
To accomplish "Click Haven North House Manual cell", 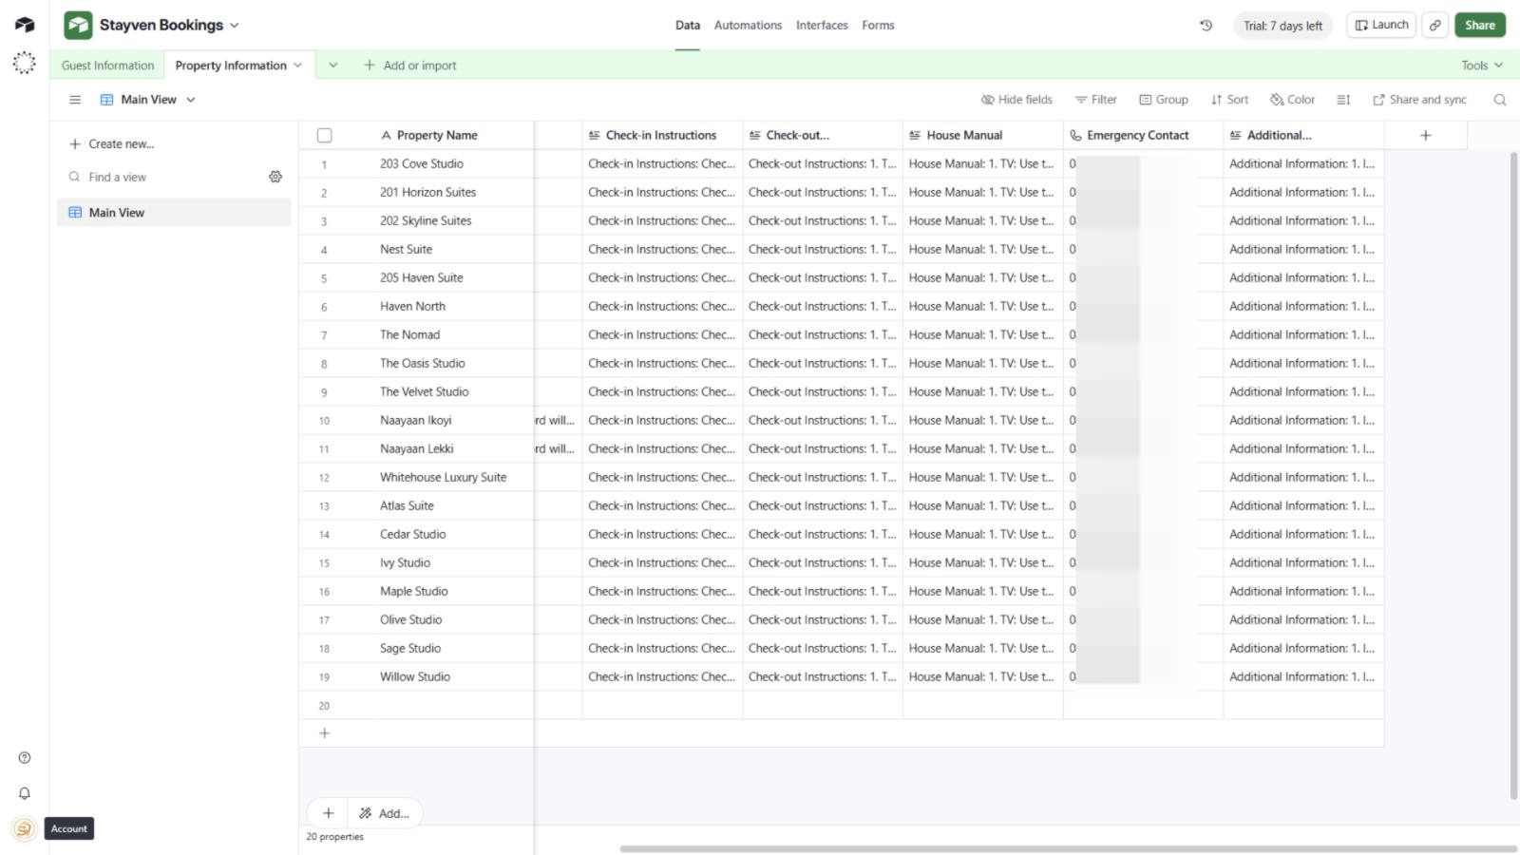I will (983, 306).
